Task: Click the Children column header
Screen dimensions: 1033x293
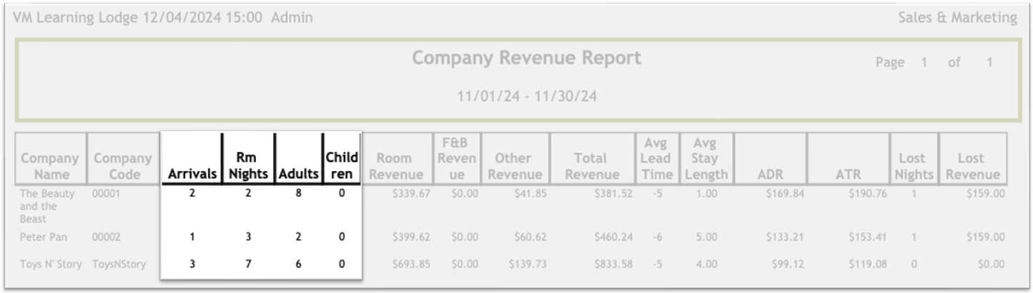Action: (x=342, y=166)
